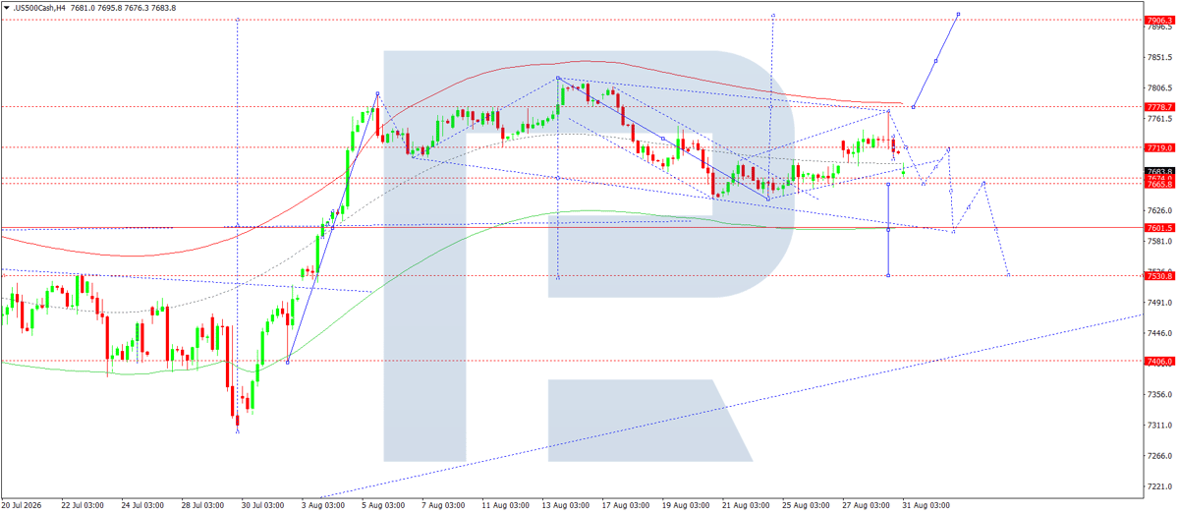This screenshot has height=513, width=1179.
Task: Click the .US500Cash,H4 symbol title
Action: (39, 8)
